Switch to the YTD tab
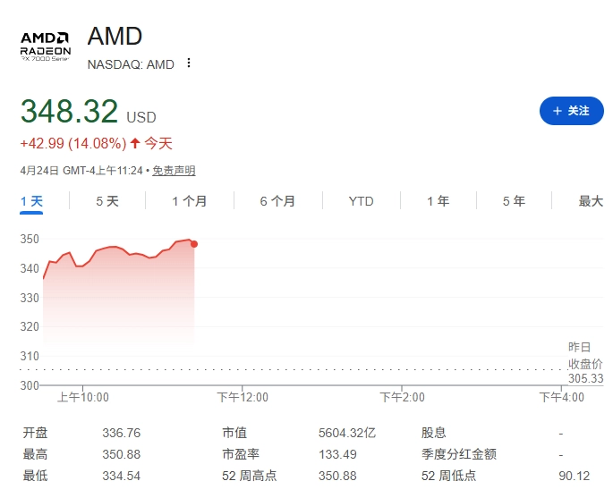This screenshot has height=498, width=613. pyautogui.click(x=361, y=201)
